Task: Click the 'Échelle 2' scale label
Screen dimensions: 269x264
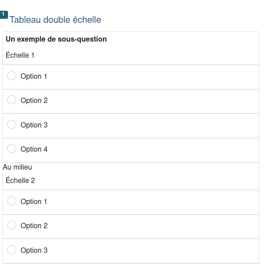Action: pyautogui.click(x=20, y=181)
